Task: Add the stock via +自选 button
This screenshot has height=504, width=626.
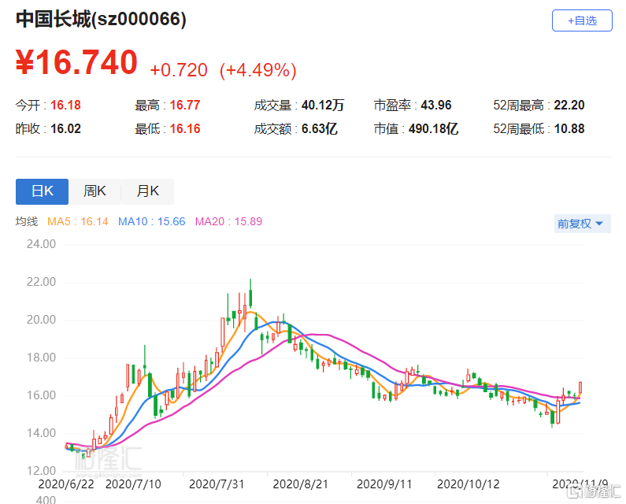Action: [x=582, y=20]
